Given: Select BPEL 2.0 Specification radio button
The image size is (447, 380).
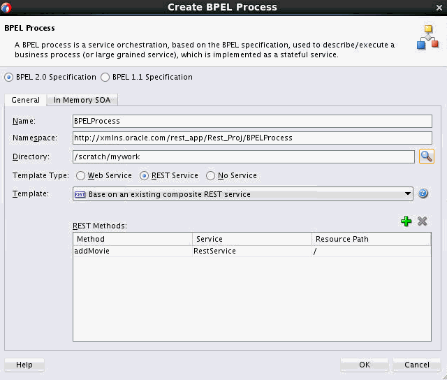Looking at the screenshot, I should [x=9, y=78].
